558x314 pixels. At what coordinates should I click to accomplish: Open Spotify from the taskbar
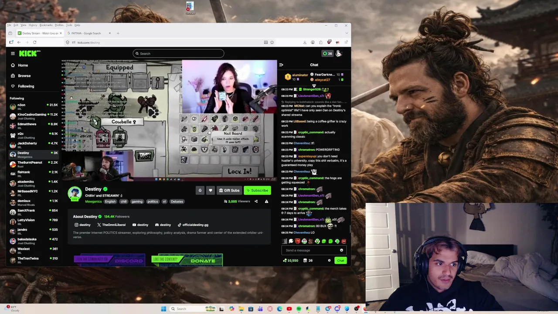(299, 309)
